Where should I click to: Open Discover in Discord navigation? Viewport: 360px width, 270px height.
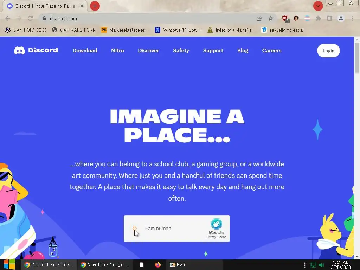tap(148, 51)
